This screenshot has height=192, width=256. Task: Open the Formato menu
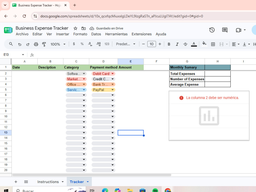click(80, 34)
